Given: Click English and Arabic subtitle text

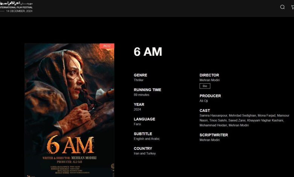Looking at the screenshot, I should pyautogui.click(x=147, y=139).
